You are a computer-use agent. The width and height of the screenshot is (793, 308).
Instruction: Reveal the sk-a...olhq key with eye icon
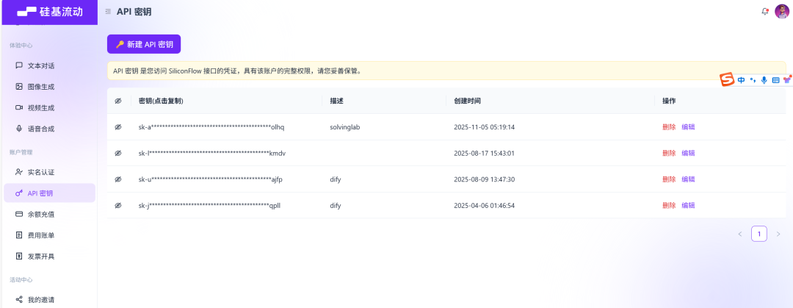click(118, 127)
